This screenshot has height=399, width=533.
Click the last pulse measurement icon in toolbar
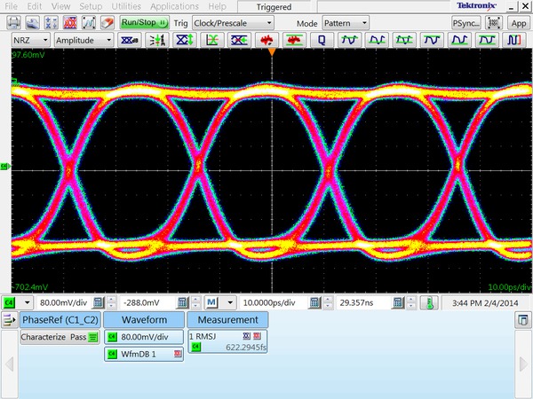click(514, 40)
